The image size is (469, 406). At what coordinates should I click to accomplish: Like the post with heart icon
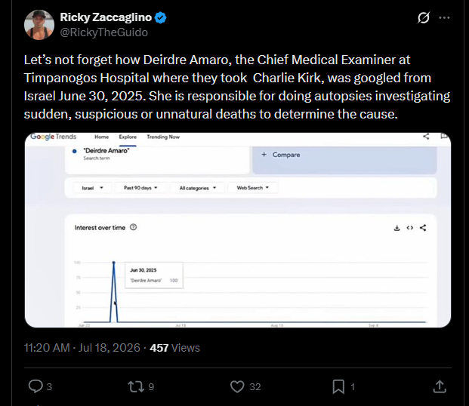237,386
